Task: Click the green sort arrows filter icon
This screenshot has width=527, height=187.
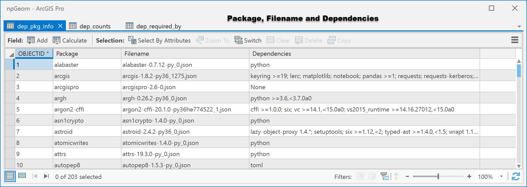Action: coord(396,176)
